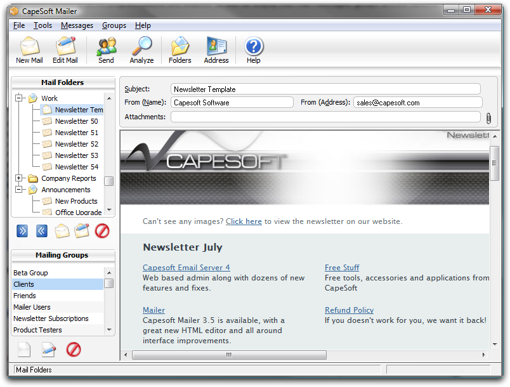This screenshot has width=510, height=387.
Task: Click the pencil edit icon below Mailing Groups
Action: coord(49,349)
